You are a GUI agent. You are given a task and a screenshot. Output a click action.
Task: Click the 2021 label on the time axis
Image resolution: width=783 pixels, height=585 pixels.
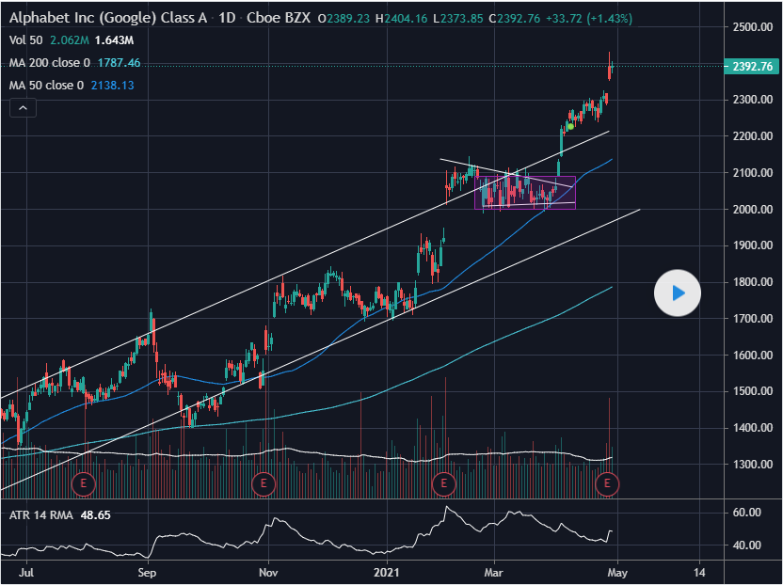coord(387,573)
